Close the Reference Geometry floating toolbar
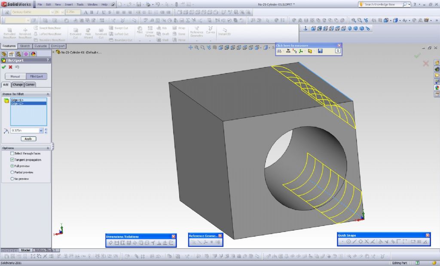This screenshot has width=440, height=266. click(x=220, y=236)
